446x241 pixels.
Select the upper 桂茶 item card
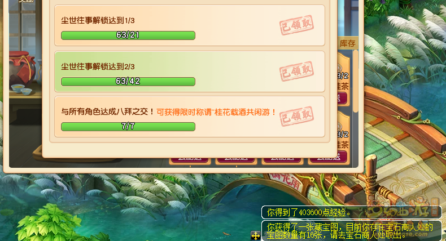click(x=343, y=80)
